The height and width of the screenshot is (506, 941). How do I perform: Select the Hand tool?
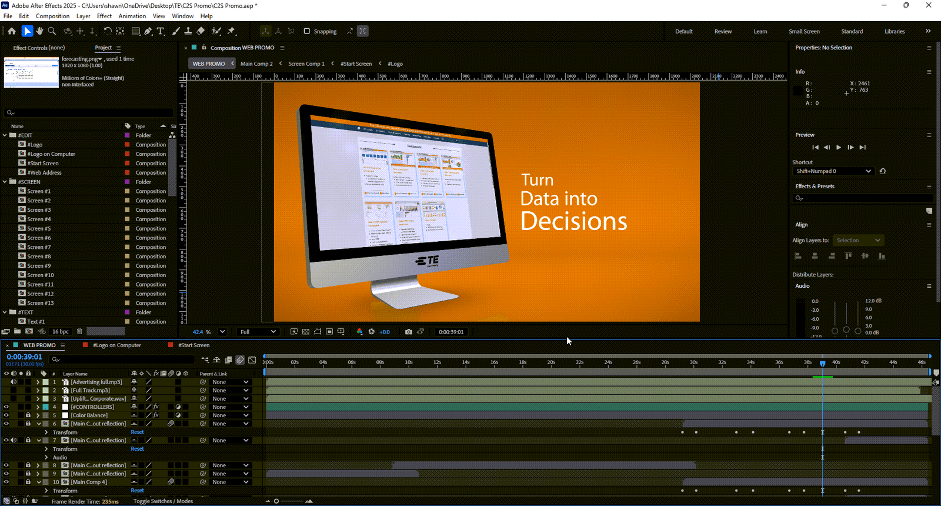[39, 31]
